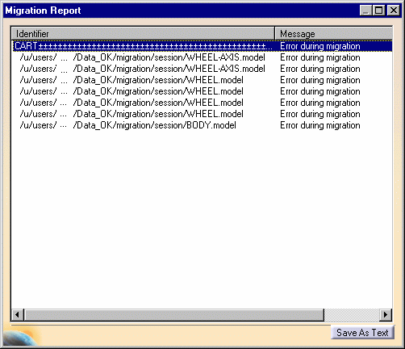This screenshot has width=405, height=349.
Task: Click the scroll right arrow
Action: pos(386,314)
